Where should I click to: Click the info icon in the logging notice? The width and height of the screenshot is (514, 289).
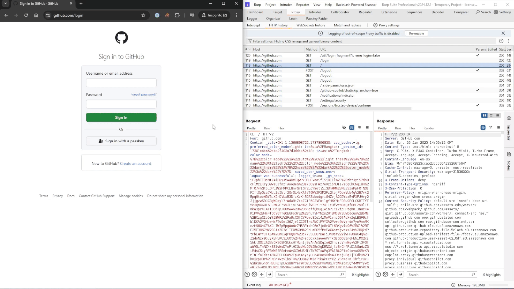click(x=320, y=33)
